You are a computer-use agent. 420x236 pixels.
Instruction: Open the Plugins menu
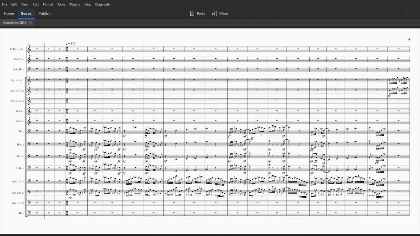74,4
